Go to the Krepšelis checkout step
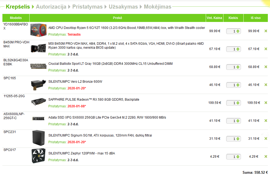270x178 pixels. point(18,7)
